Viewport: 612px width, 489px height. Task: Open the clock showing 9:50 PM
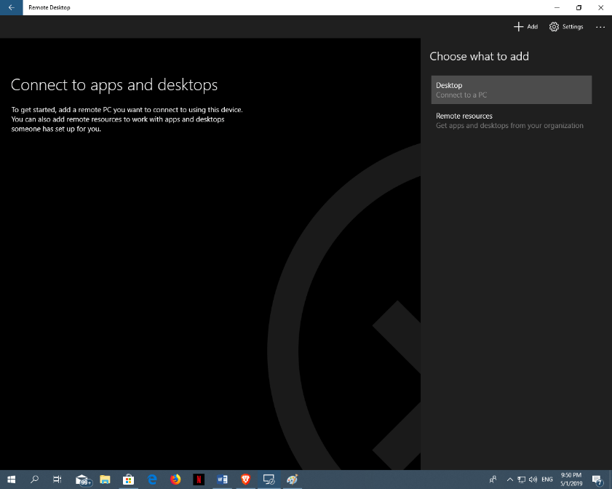coord(571,480)
